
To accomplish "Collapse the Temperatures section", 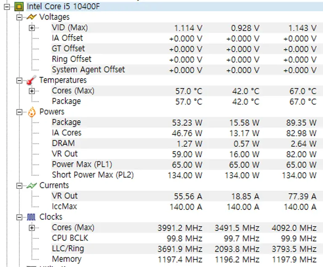I will click(x=19, y=80).
